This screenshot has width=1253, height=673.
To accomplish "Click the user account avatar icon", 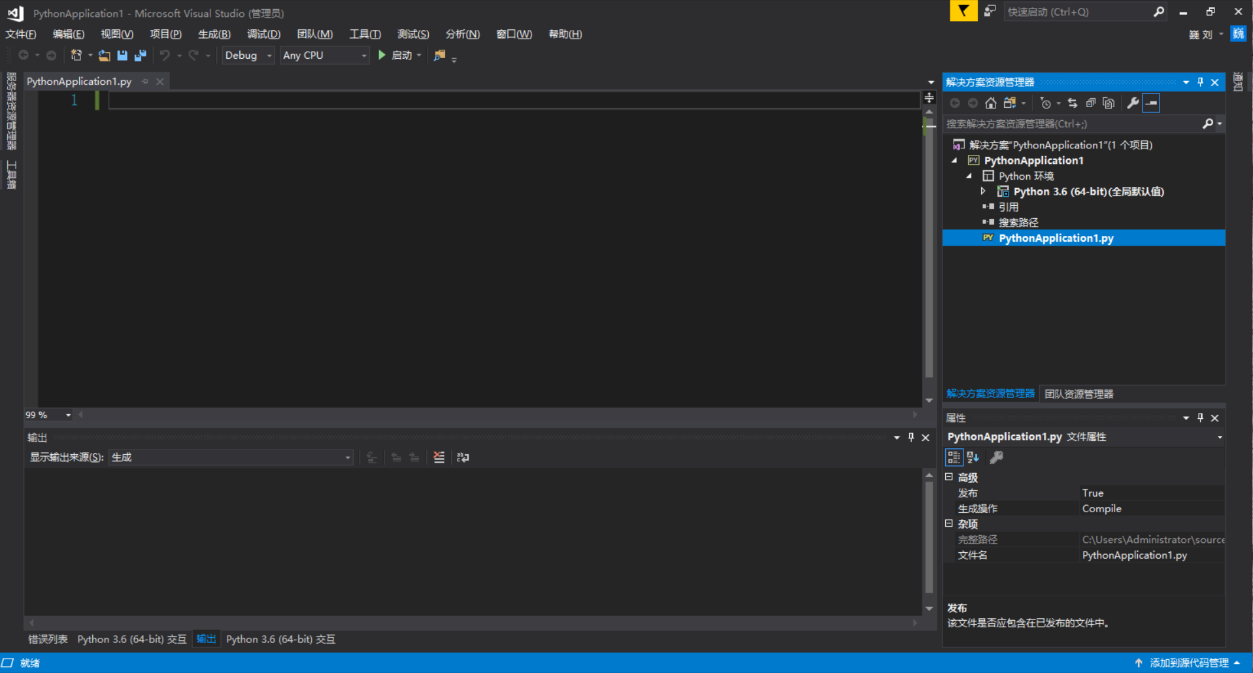I will coord(1239,34).
